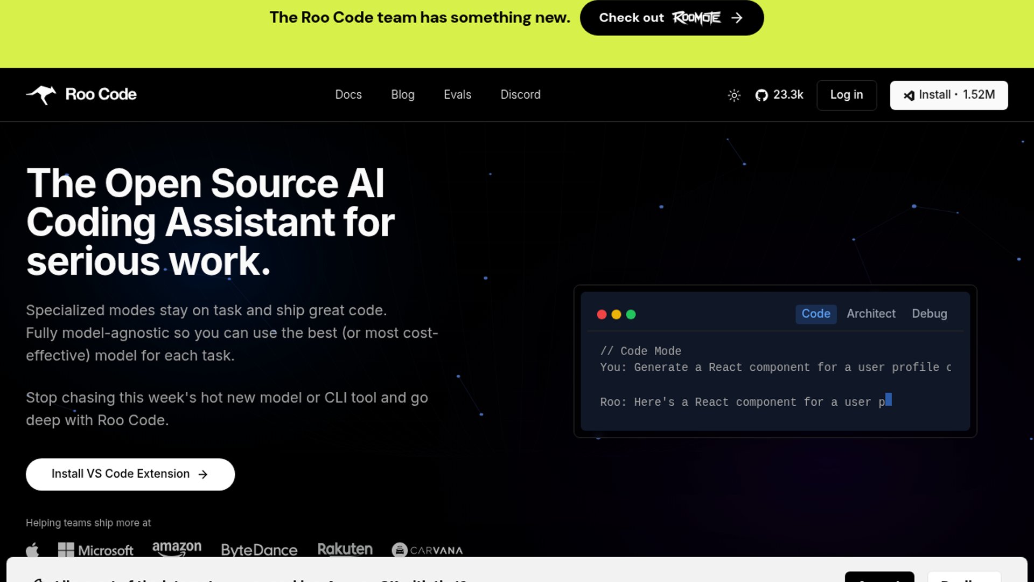Screen dimensions: 1034x582
Task: Open the Evals navigation link
Action: pyautogui.click(x=457, y=95)
